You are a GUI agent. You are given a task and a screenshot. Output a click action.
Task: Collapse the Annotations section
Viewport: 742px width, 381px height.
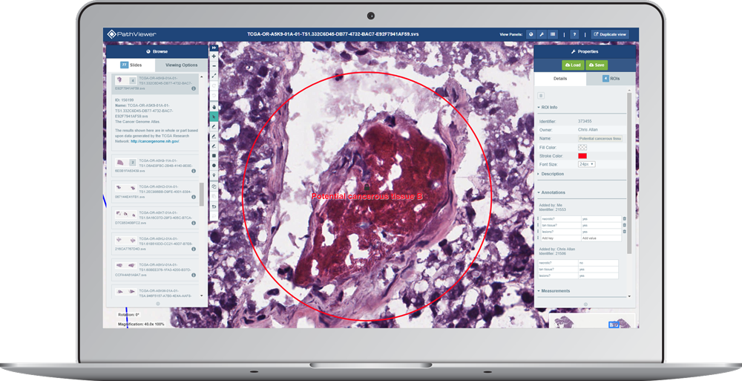551,192
